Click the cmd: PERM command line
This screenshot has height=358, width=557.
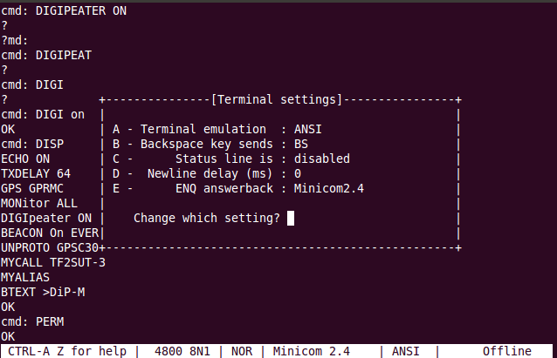(32, 321)
